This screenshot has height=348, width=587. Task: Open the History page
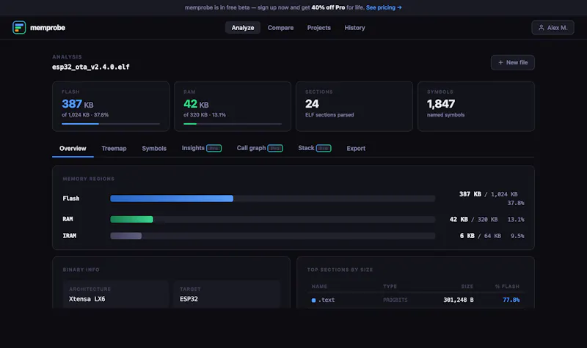pyautogui.click(x=354, y=28)
